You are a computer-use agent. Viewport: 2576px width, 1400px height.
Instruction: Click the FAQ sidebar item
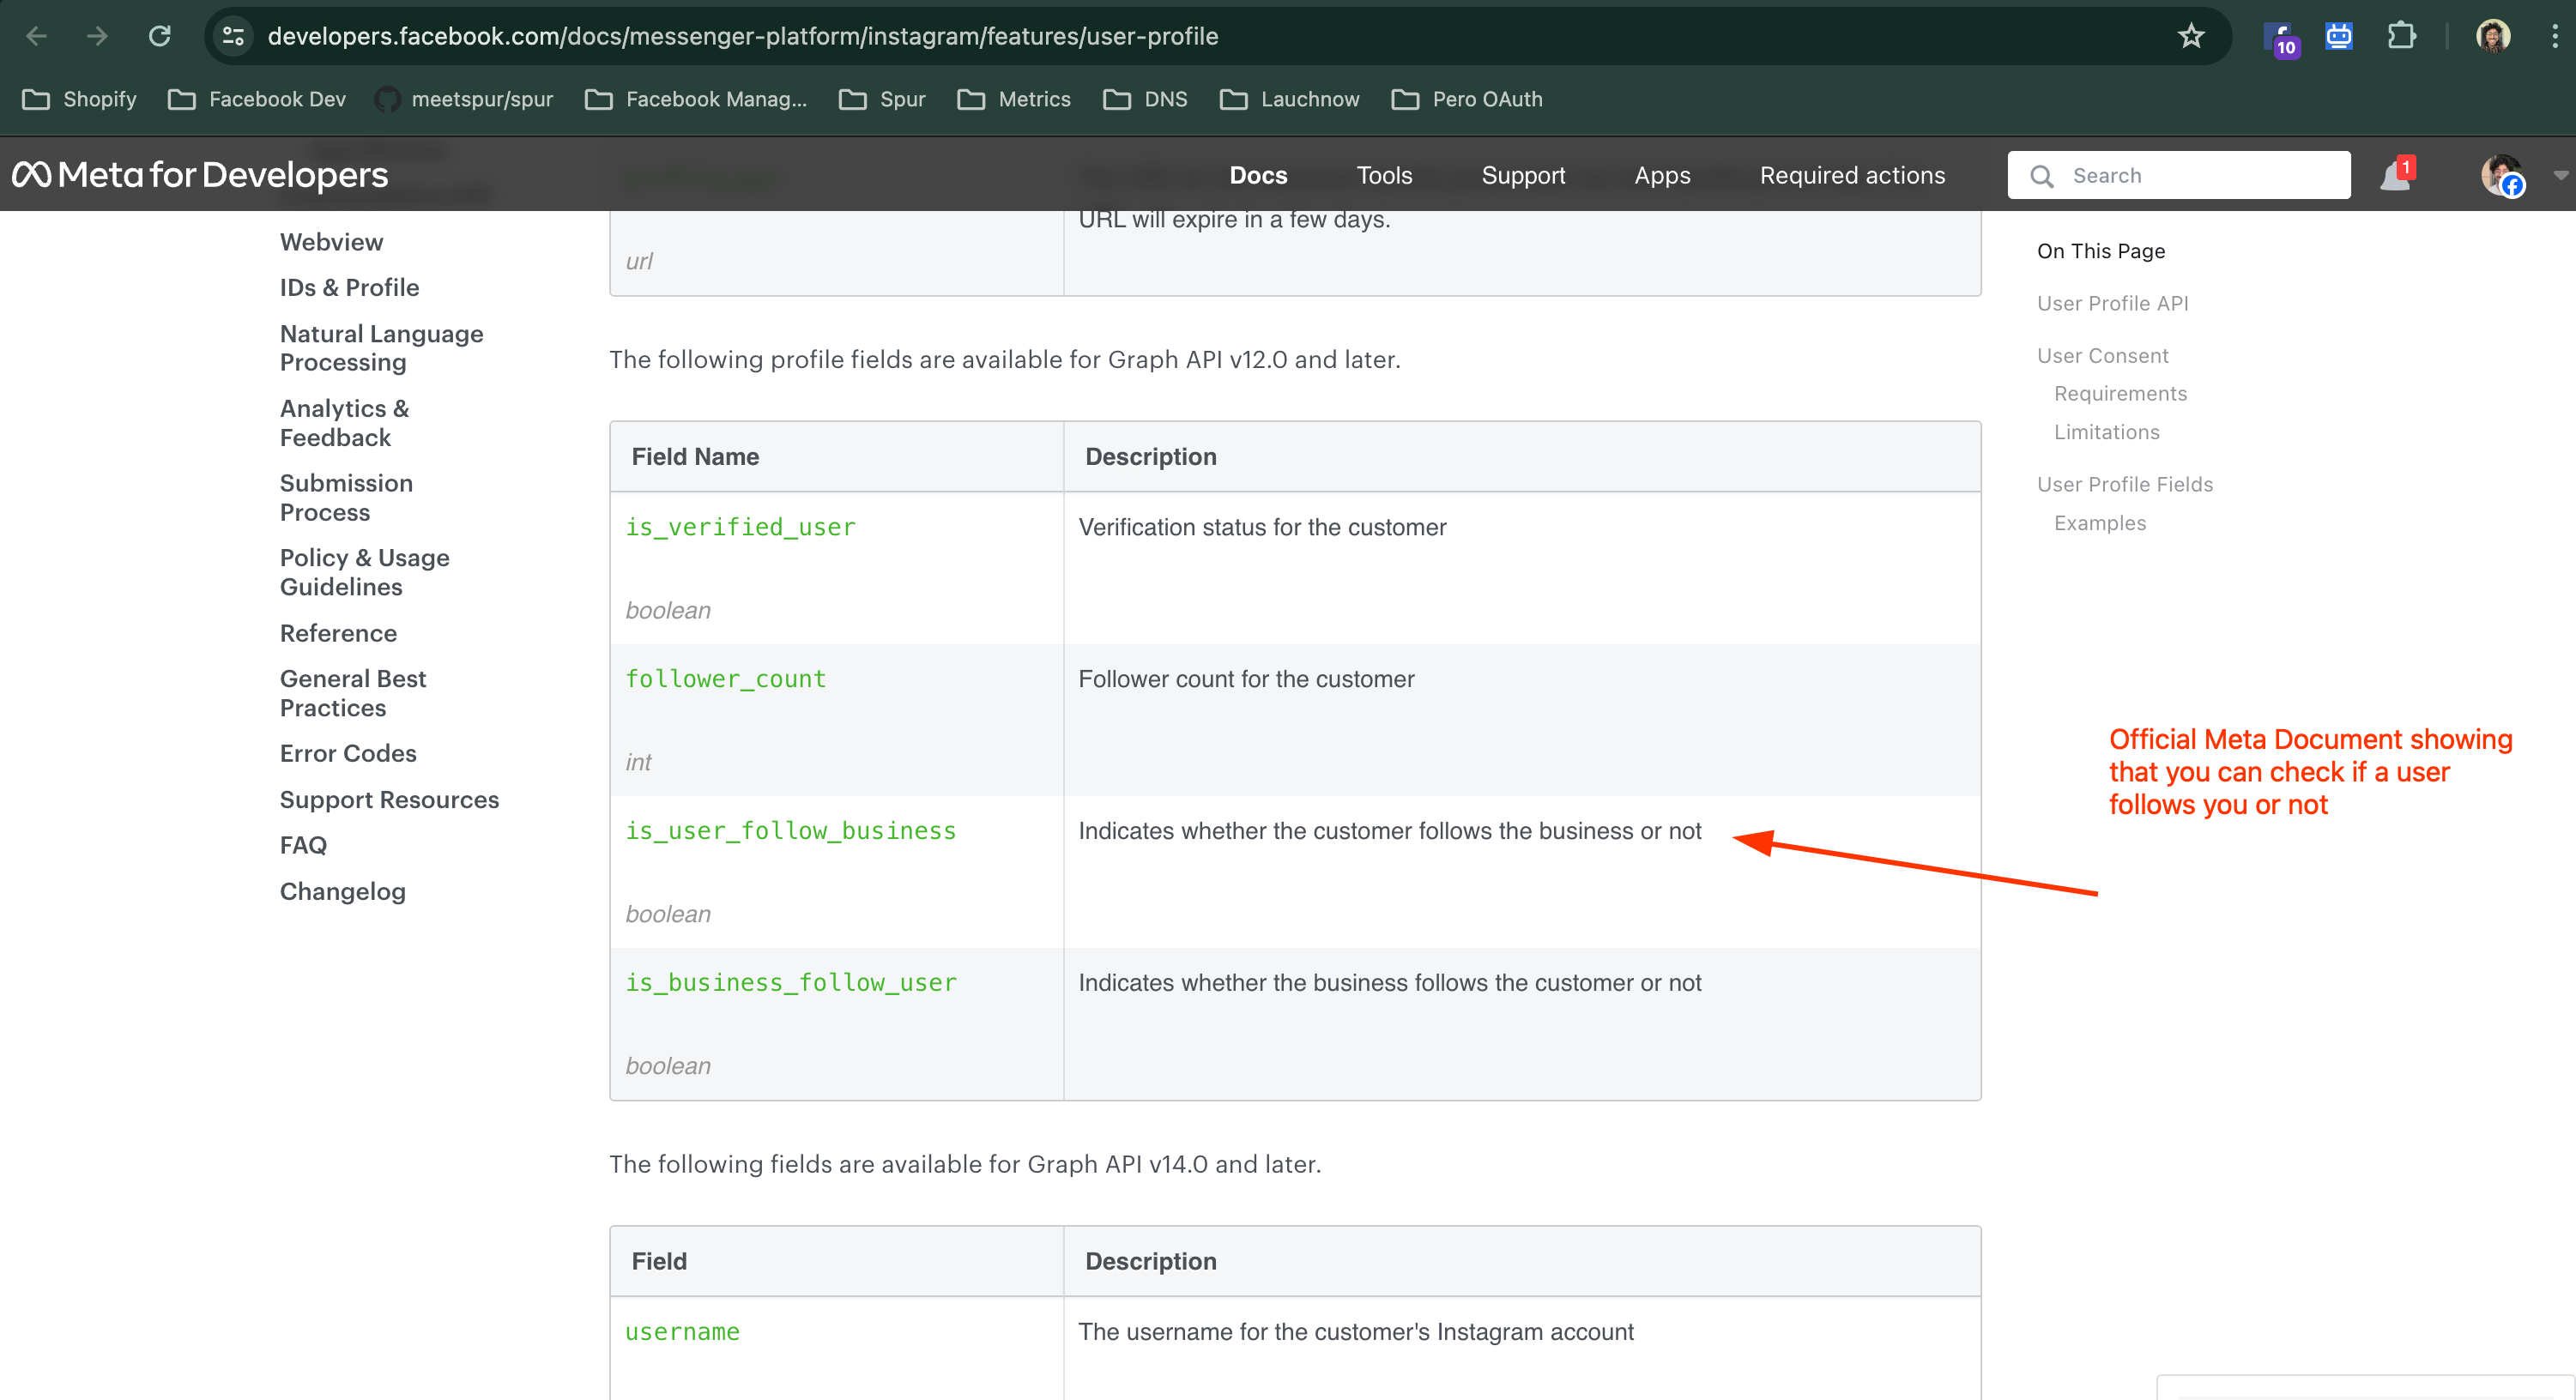click(x=304, y=845)
